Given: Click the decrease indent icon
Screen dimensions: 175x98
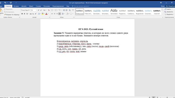Looking at the screenshot, I should (64, 10).
